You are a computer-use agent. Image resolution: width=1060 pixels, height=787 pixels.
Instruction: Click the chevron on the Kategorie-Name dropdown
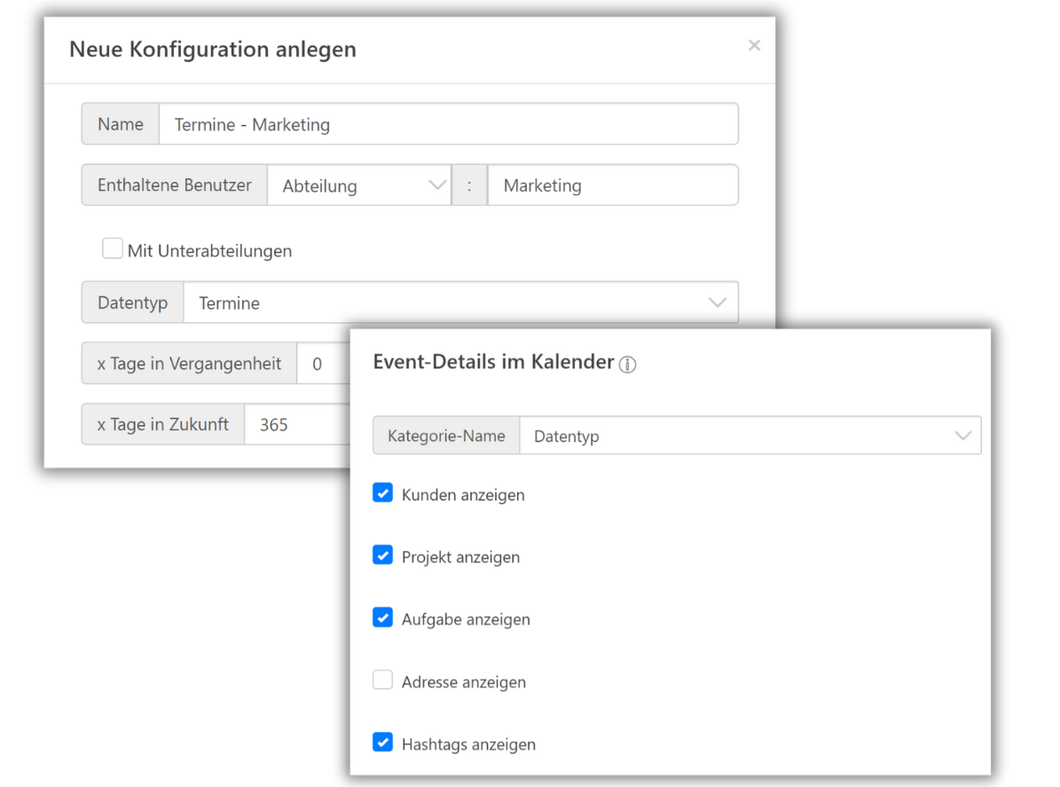tap(963, 435)
